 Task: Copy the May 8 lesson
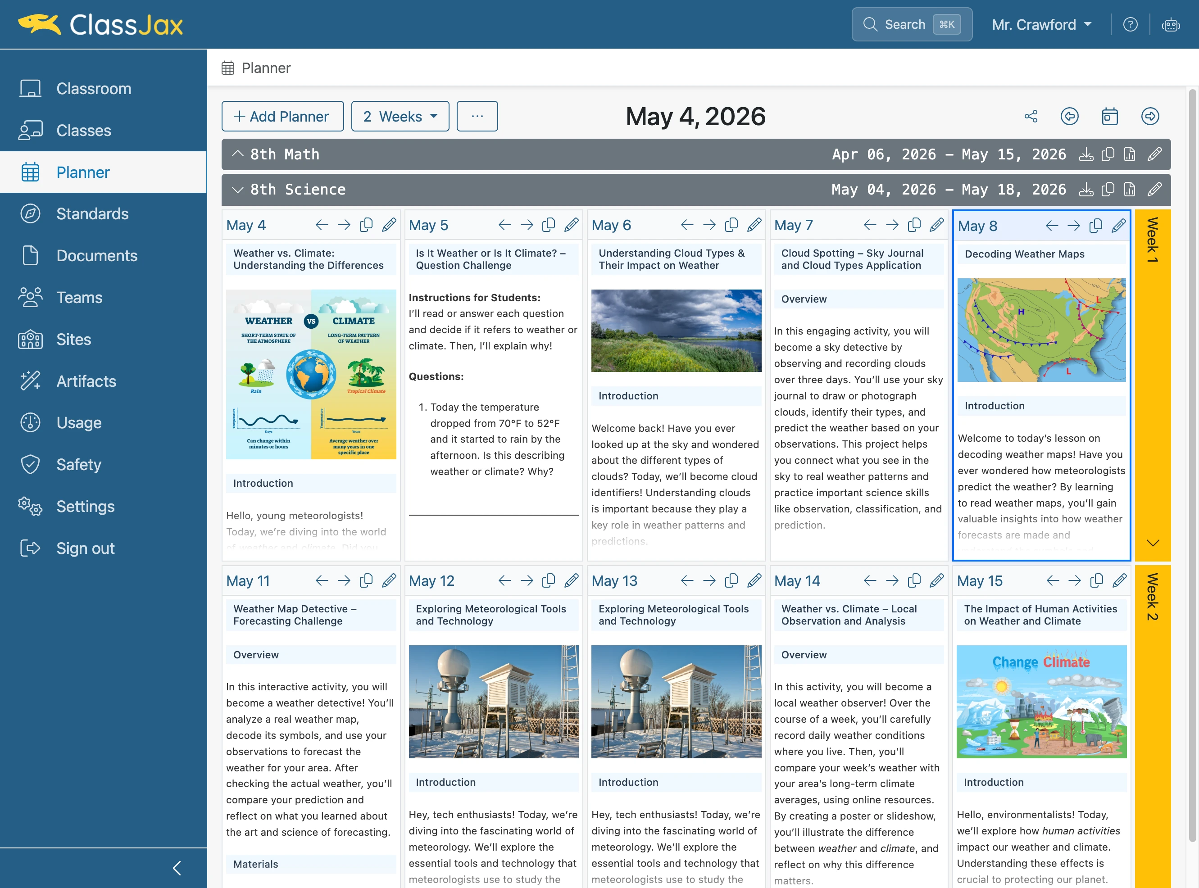point(1096,227)
